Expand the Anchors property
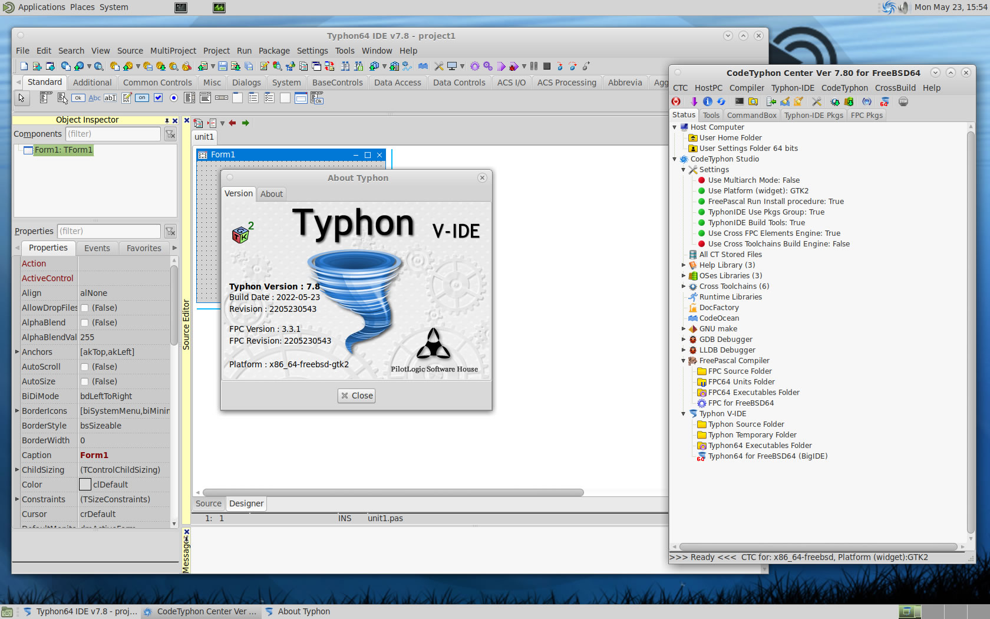The width and height of the screenshot is (990, 619). click(17, 352)
